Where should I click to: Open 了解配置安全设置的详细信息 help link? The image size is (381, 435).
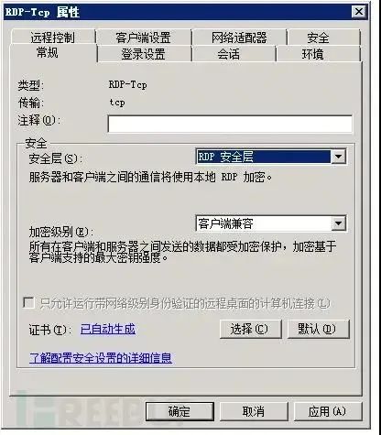(x=101, y=357)
